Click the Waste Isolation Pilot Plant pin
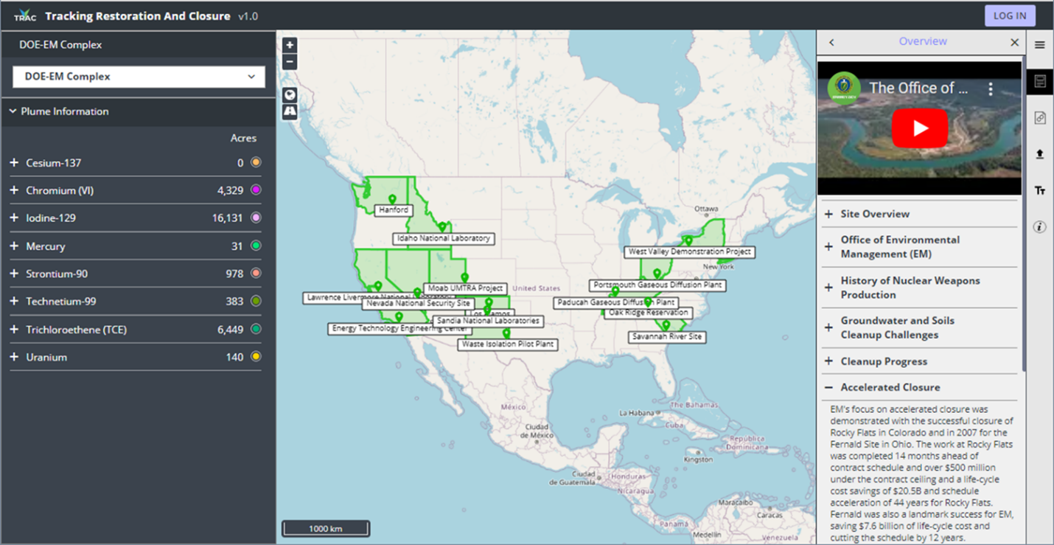 click(506, 333)
